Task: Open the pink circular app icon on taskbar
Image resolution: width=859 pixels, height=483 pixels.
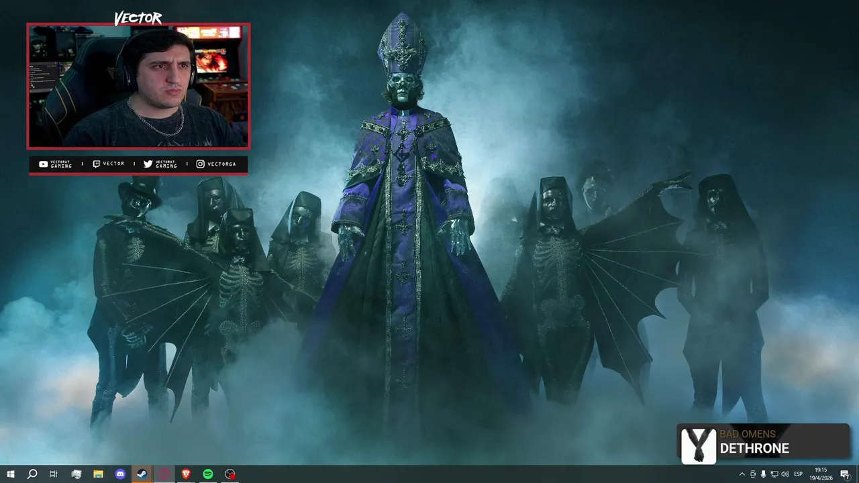Action: pyautogui.click(x=164, y=474)
